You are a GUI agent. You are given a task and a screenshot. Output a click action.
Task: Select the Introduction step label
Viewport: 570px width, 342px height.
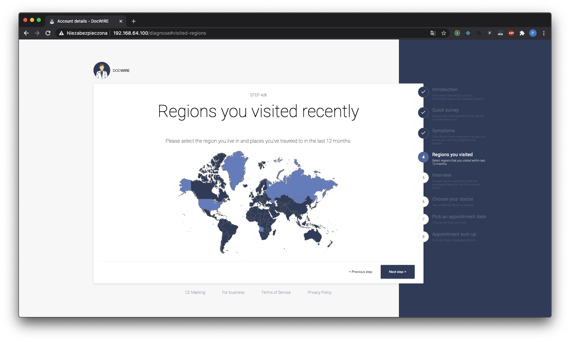445,89
